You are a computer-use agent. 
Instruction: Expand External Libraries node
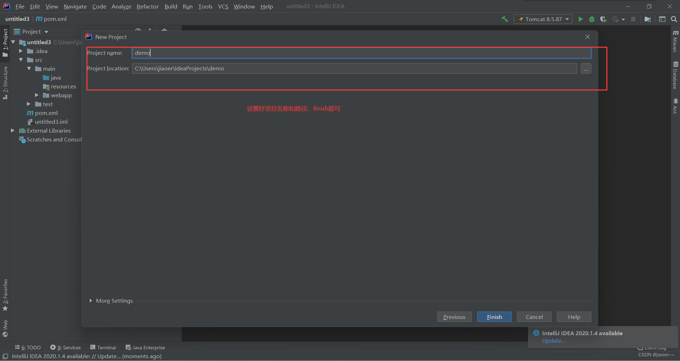[x=13, y=130]
